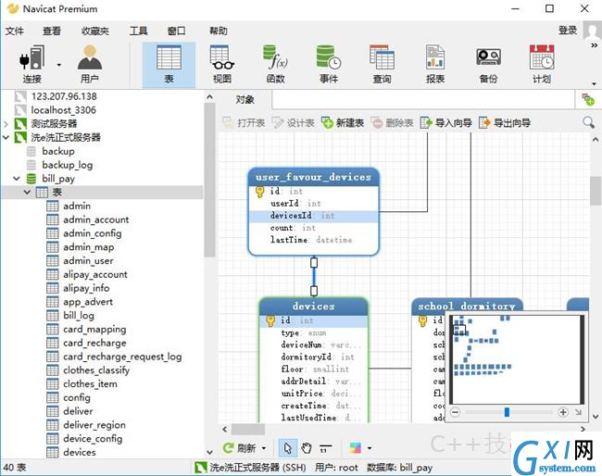The width and height of the screenshot is (602, 476).
Task: Select the backup_log database in tree
Action: click(x=68, y=165)
